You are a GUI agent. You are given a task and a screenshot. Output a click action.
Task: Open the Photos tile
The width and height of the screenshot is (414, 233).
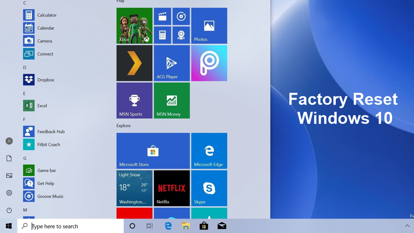click(209, 26)
